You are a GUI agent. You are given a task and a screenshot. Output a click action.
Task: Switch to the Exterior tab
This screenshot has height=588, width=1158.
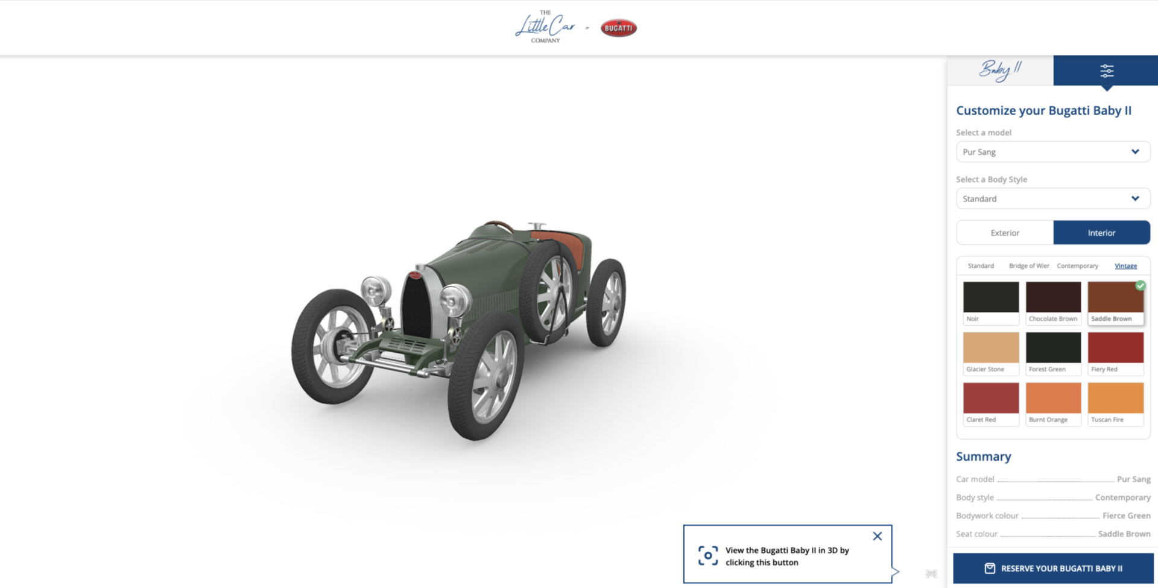pyautogui.click(x=1004, y=232)
